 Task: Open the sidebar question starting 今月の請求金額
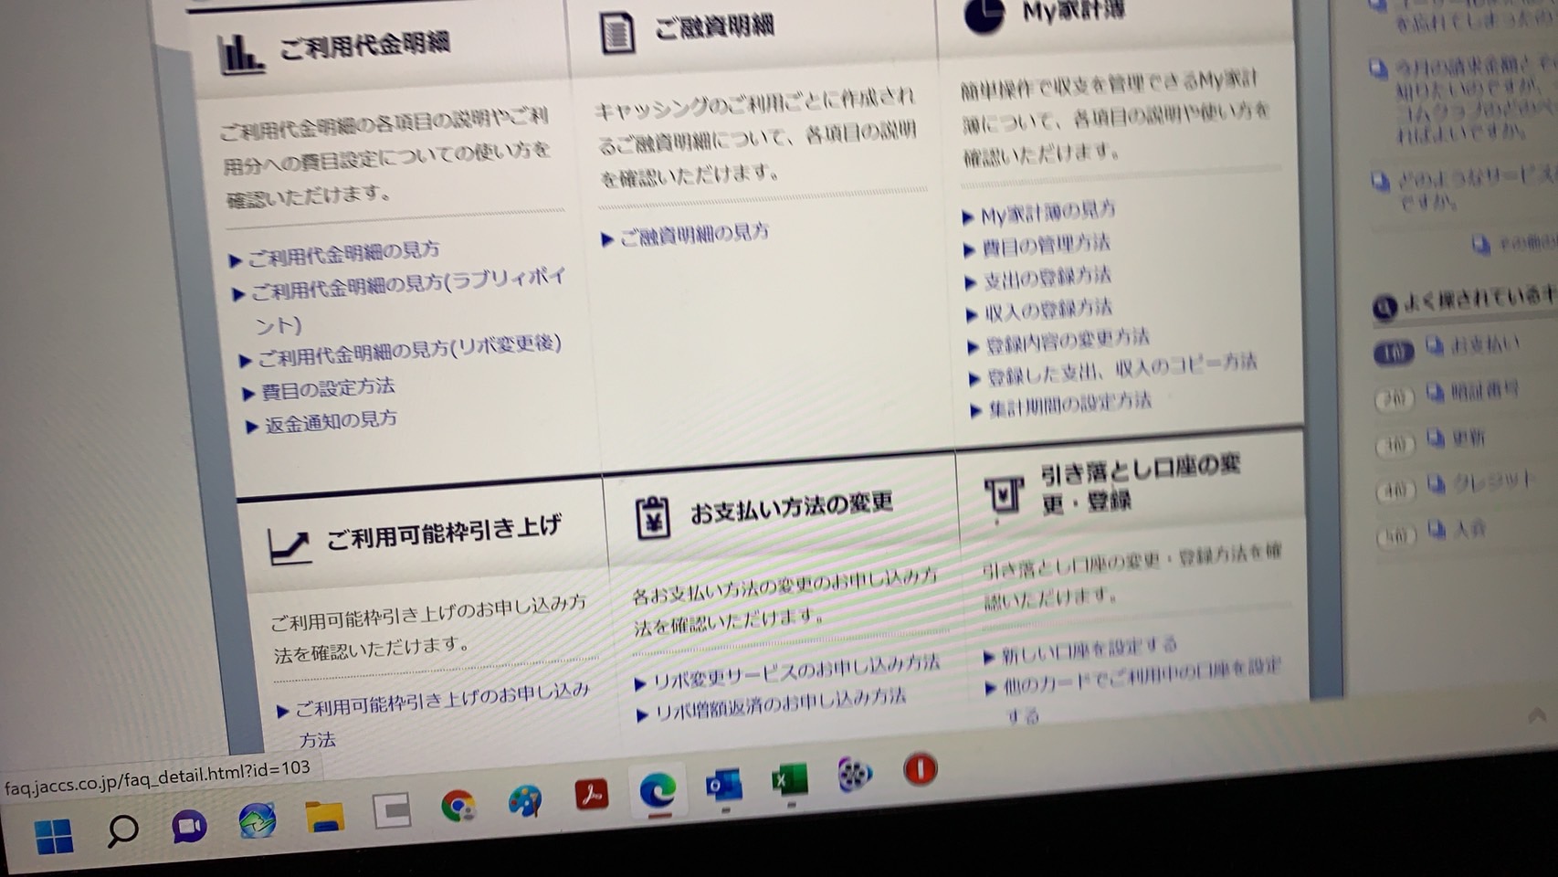pyautogui.click(x=1474, y=99)
